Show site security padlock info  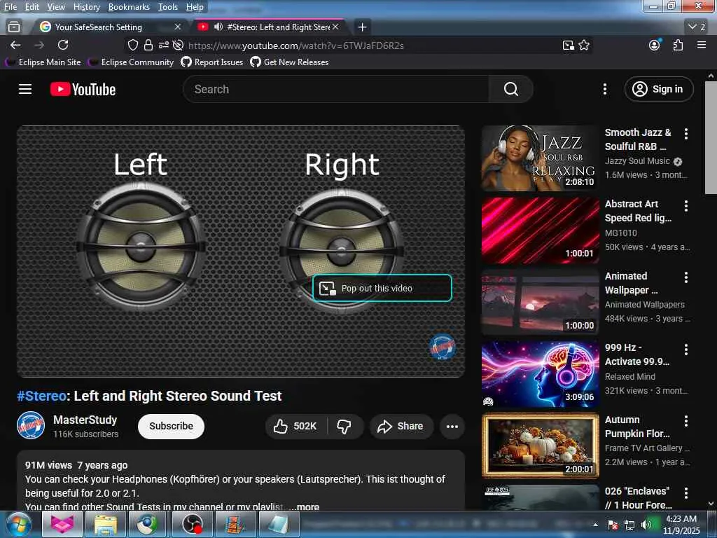click(x=148, y=45)
